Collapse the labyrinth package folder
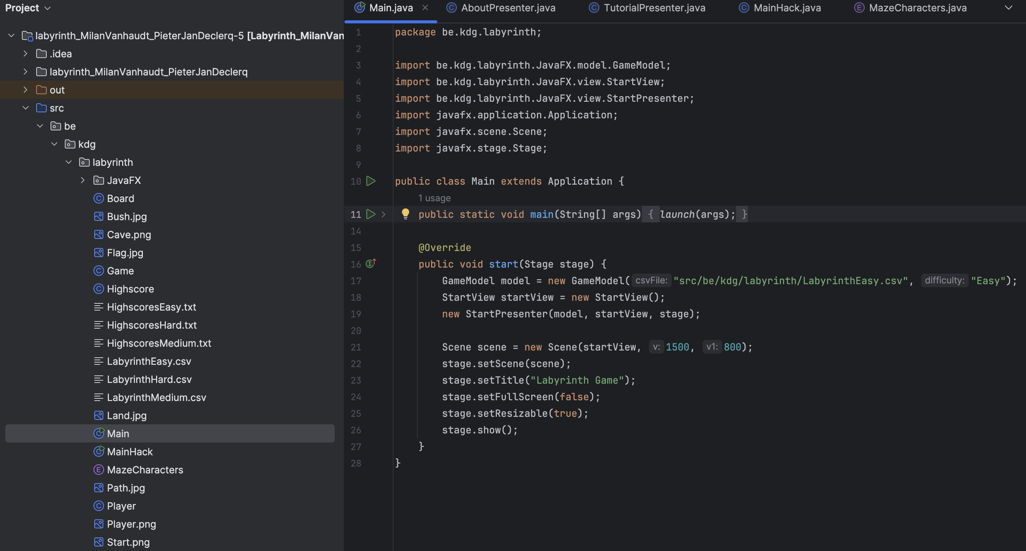The image size is (1026, 551). pyautogui.click(x=69, y=162)
